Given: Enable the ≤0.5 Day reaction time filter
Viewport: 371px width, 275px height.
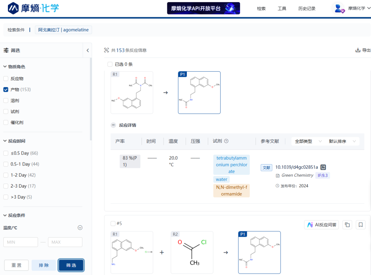Looking at the screenshot, I should pyautogui.click(x=6, y=153).
